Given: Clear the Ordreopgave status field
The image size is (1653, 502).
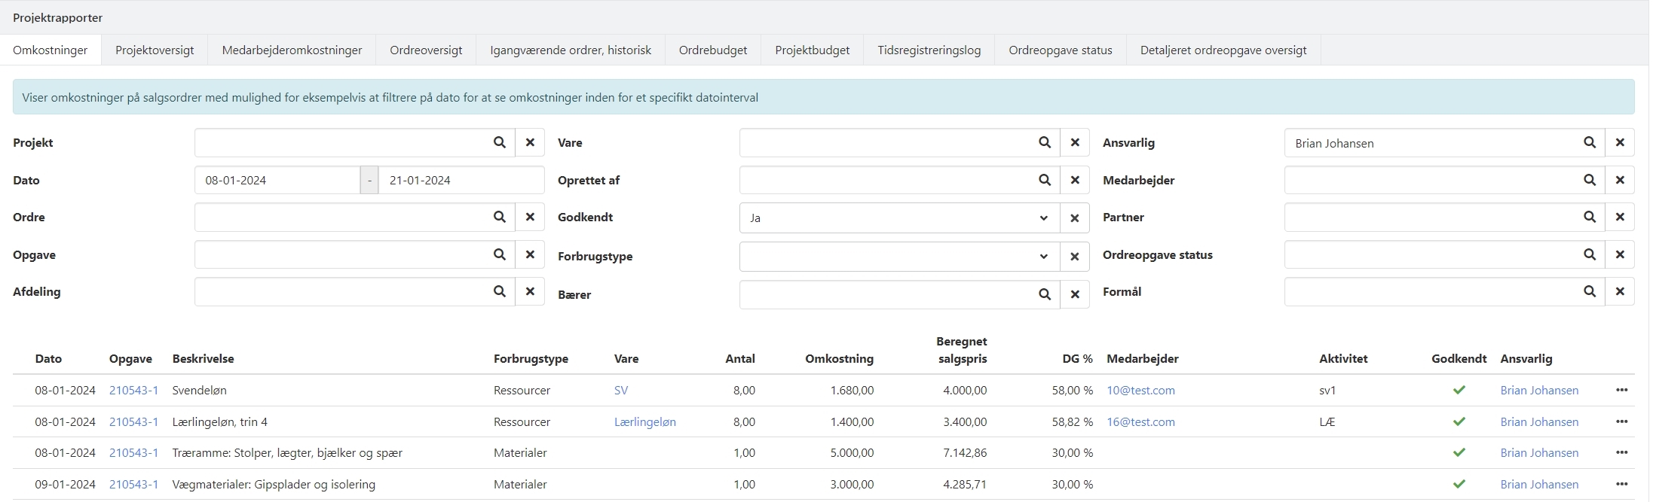Looking at the screenshot, I should [x=1620, y=254].
